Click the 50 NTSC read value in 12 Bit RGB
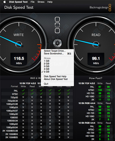This screenshot has width=115, height=141. pos(108,130)
